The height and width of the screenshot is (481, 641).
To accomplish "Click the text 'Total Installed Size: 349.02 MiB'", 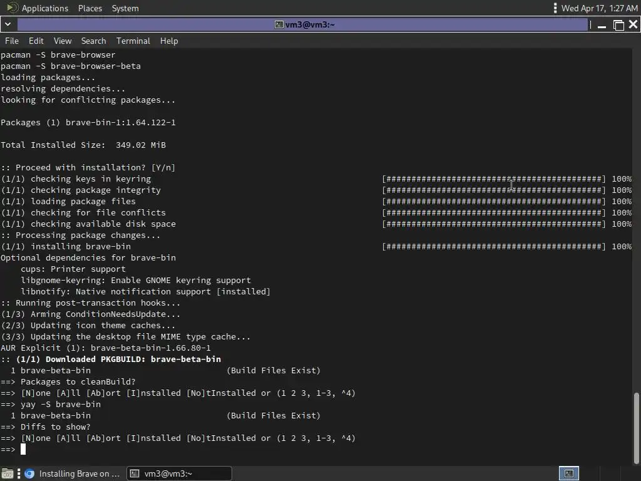I will tap(83, 145).
